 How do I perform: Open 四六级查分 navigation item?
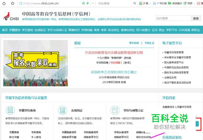[143, 30]
